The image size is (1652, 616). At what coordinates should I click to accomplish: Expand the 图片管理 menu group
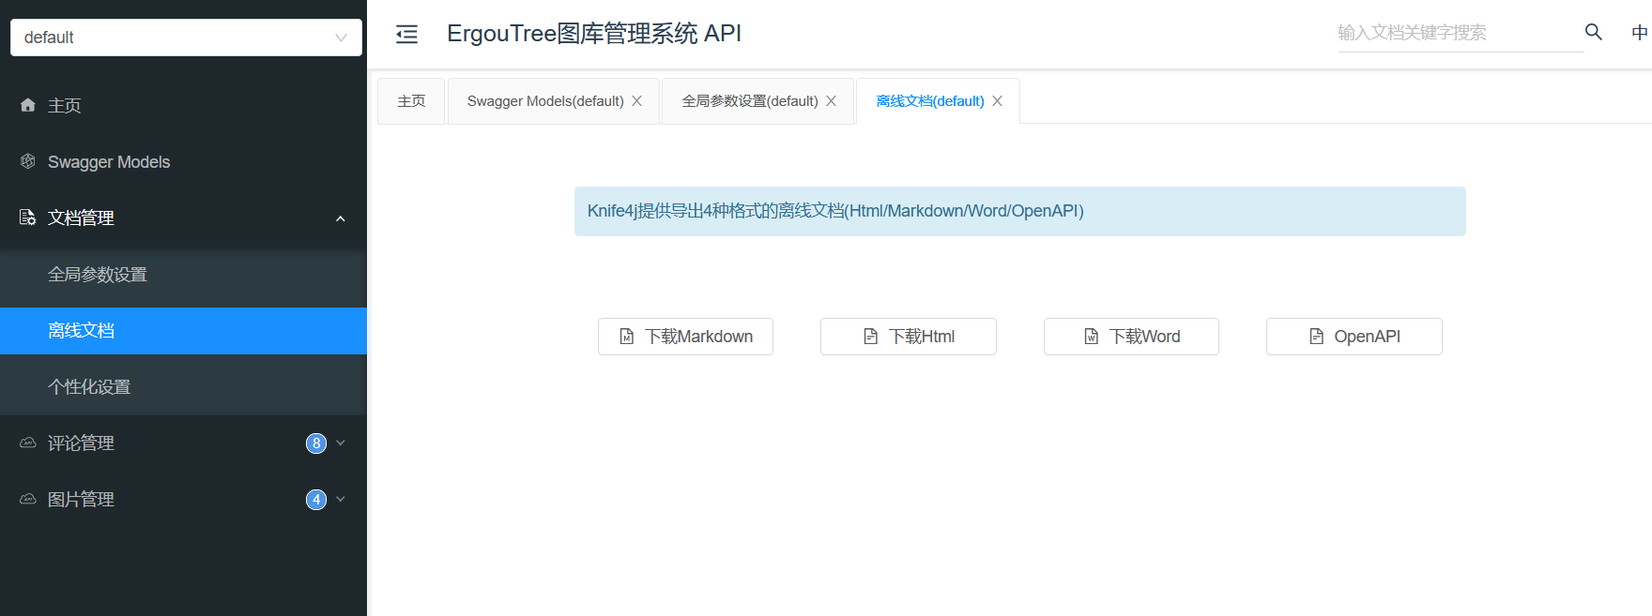341,499
